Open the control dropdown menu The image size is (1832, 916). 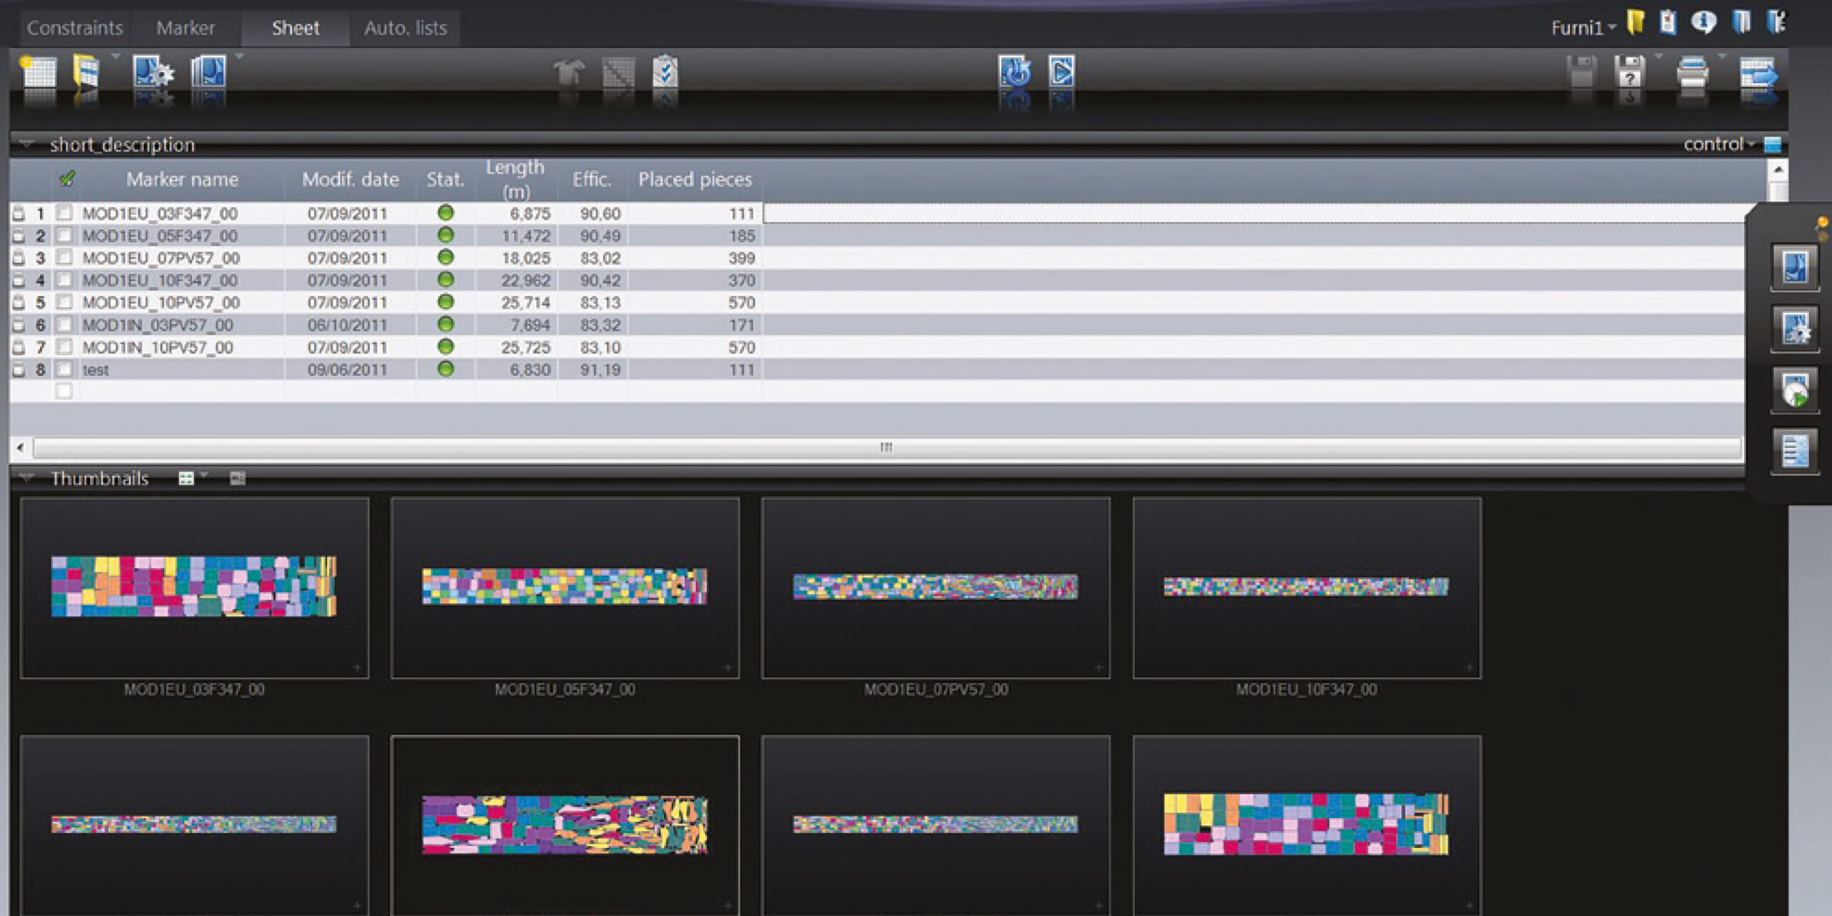[1719, 145]
